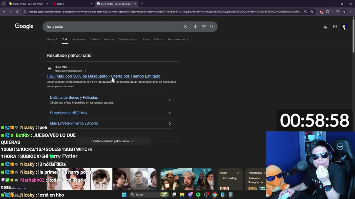
Task: Open Spotify from the taskbar
Action: point(198,195)
